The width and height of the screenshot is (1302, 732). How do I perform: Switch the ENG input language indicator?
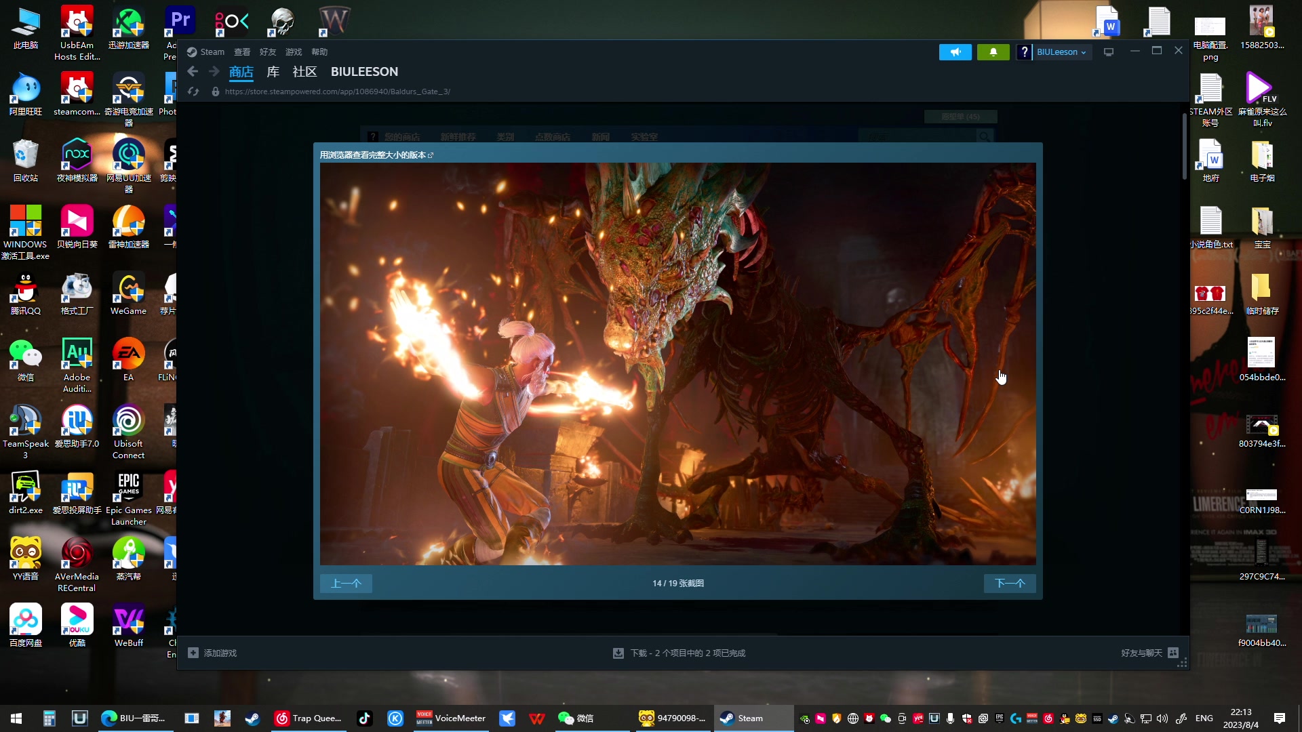click(1204, 718)
